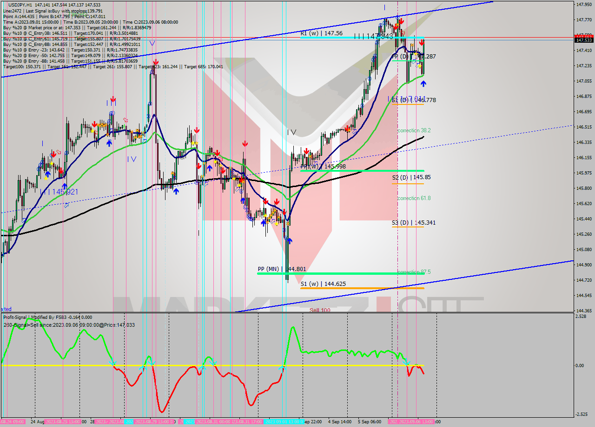Click 144.365 on the price scale
Image resolution: width=595 pixels, height=427 pixels.
tap(584, 311)
